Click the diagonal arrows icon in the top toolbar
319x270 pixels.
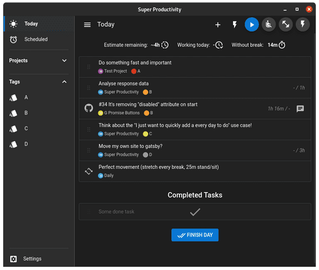coord(285,24)
